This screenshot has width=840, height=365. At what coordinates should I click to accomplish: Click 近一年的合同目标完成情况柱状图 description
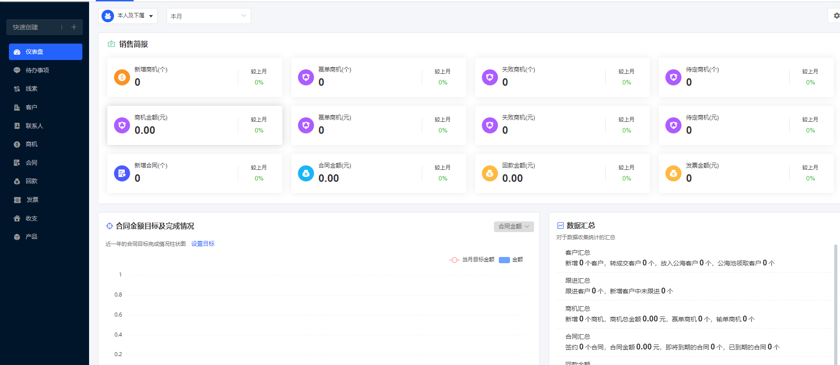(146, 244)
